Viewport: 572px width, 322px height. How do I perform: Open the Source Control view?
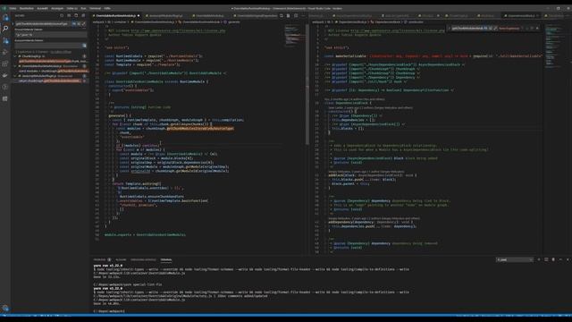click(x=5, y=40)
